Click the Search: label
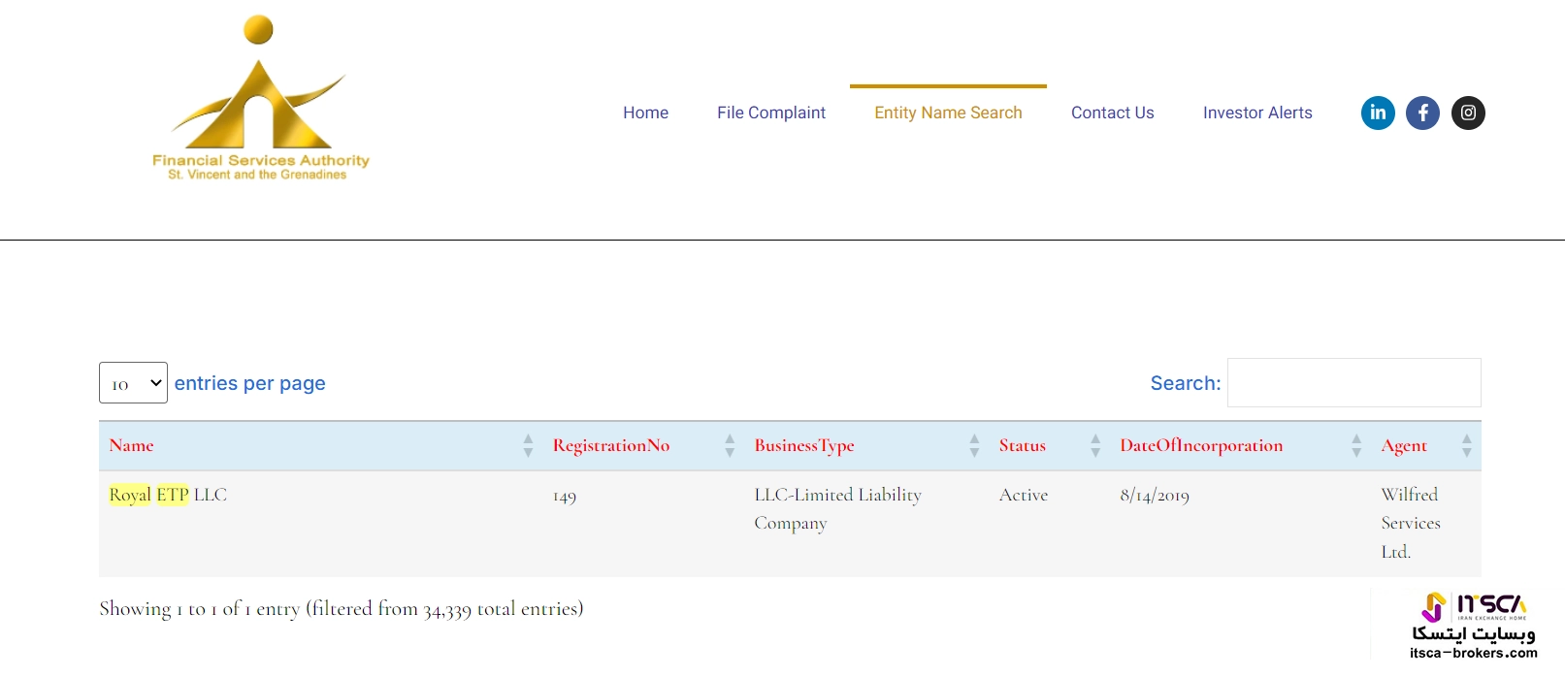1565x677 pixels. [x=1186, y=383]
